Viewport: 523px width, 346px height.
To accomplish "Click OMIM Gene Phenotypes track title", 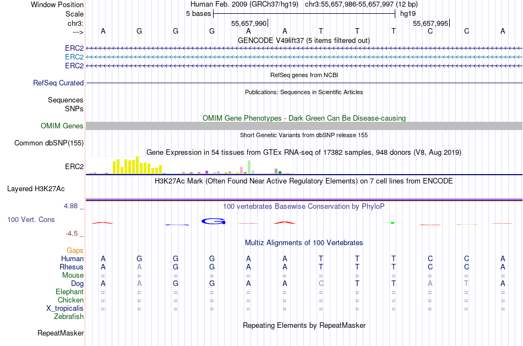I will tap(304, 118).
